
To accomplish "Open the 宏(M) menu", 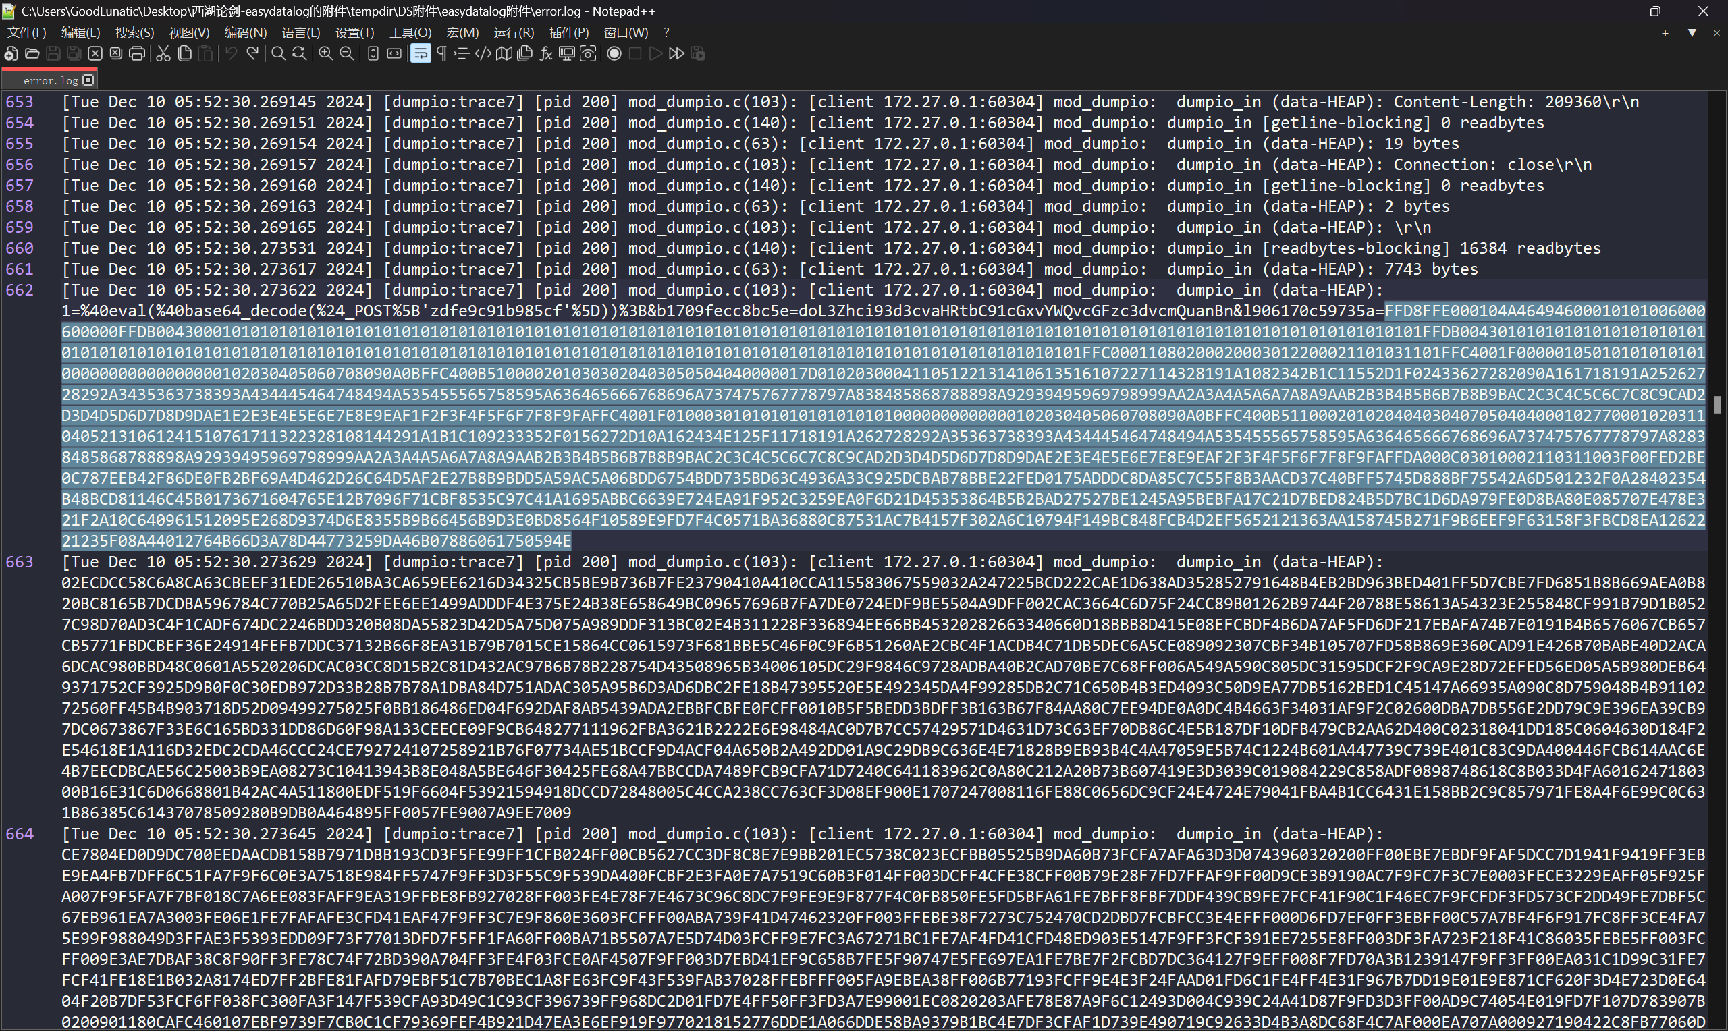I will [x=462, y=32].
